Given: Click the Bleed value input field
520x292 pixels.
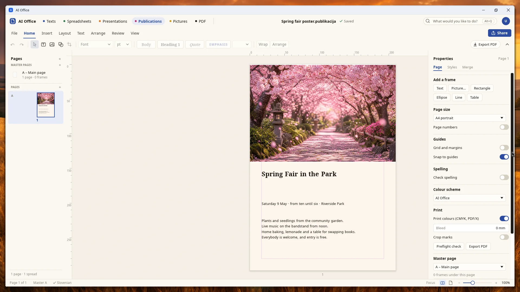Looking at the screenshot, I should click(471, 228).
